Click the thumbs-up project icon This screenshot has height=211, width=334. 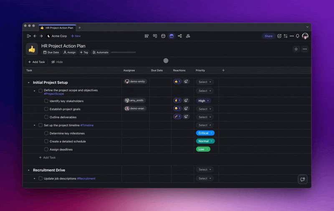(x=32, y=49)
